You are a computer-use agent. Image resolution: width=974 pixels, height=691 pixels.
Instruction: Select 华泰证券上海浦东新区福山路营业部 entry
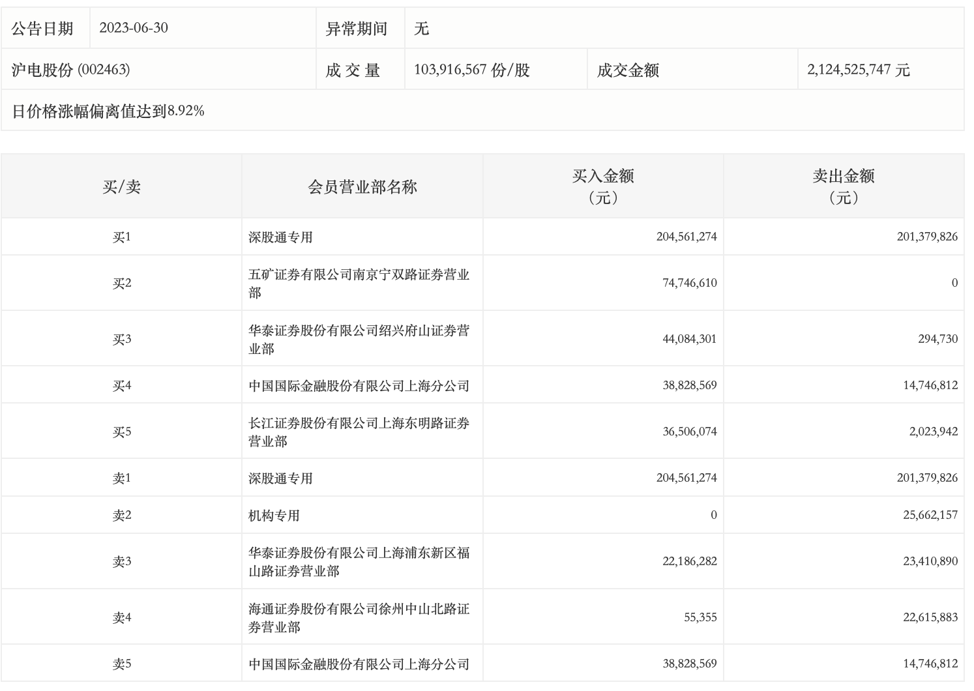point(359,562)
